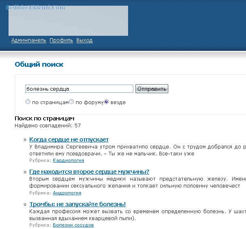Select the "по страницам" radio button
Viewport: 246px width, 229px height.
point(28,102)
